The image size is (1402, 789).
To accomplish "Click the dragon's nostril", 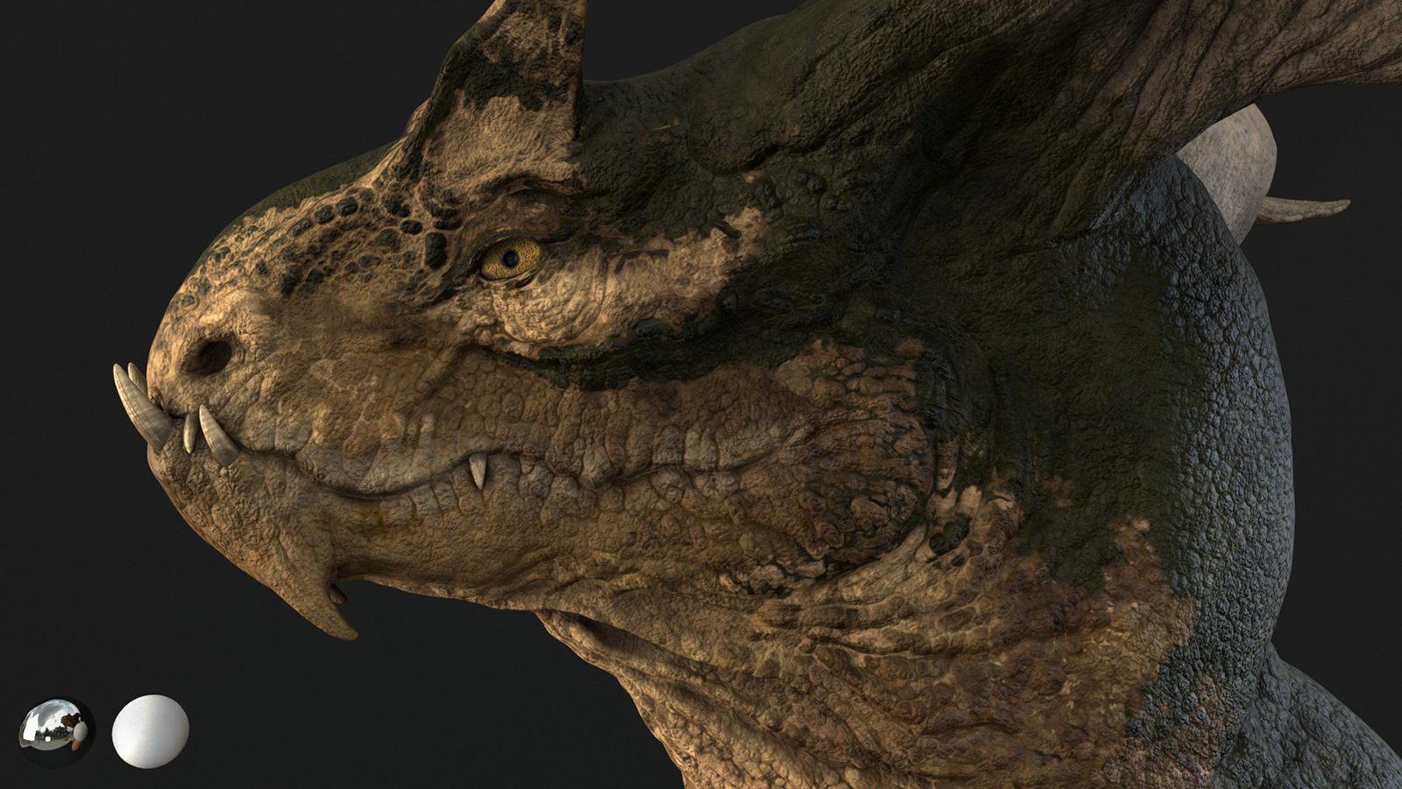I will pos(212,355).
